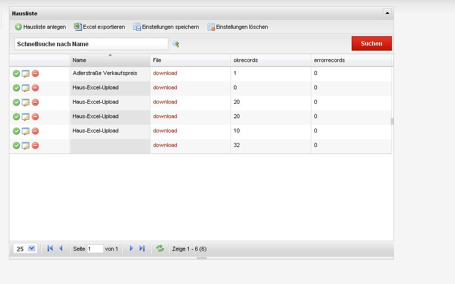Click red delete icon in Adlerstraße Verkaufspreis row
The width and height of the screenshot is (455, 284).
[35, 73]
